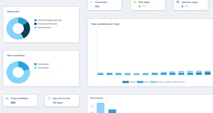The image size is (213, 113).
Task: Click the Sourced legend swatch
Action: tap(153, 82)
